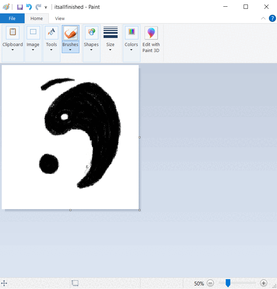Click the Tools icon

52,32
